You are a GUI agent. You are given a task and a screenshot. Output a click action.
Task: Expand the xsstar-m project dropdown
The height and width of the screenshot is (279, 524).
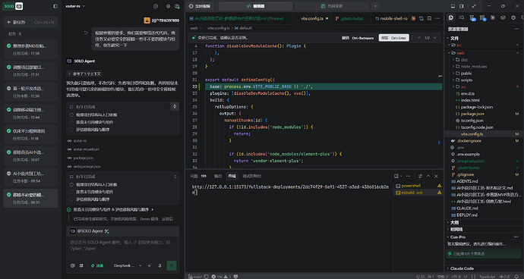click(x=75, y=6)
